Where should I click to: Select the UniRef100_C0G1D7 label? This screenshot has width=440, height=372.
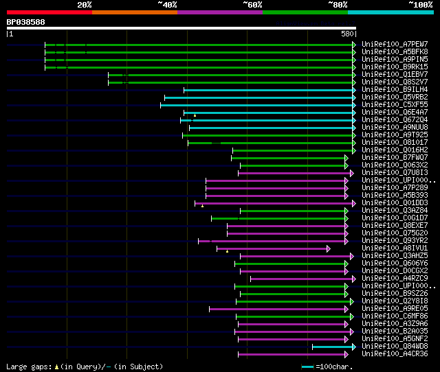[x=395, y=218]
